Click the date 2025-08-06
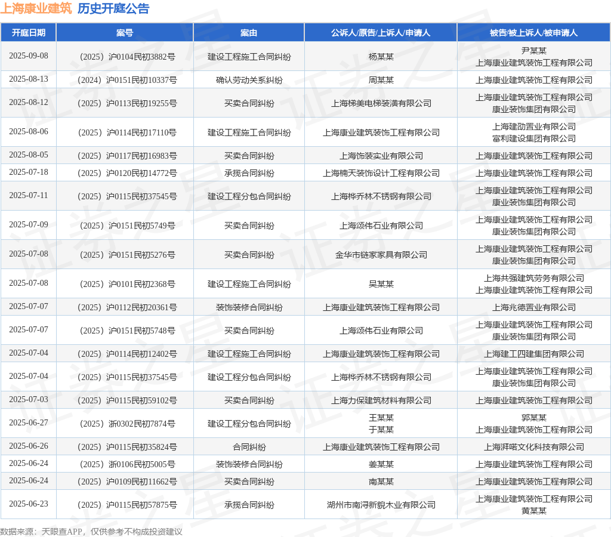Image resolution: width=611 pixels, height=537 pixels. 29,131
